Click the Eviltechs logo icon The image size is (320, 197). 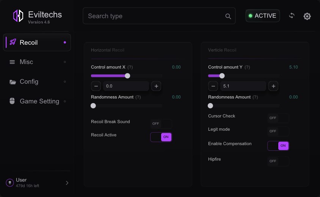(x=18, y=16)
